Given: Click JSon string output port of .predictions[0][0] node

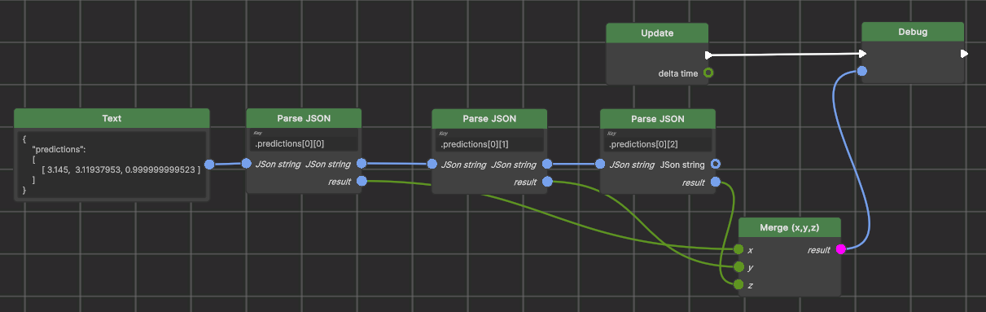Looking at the screenshot, I should [362, 164].
